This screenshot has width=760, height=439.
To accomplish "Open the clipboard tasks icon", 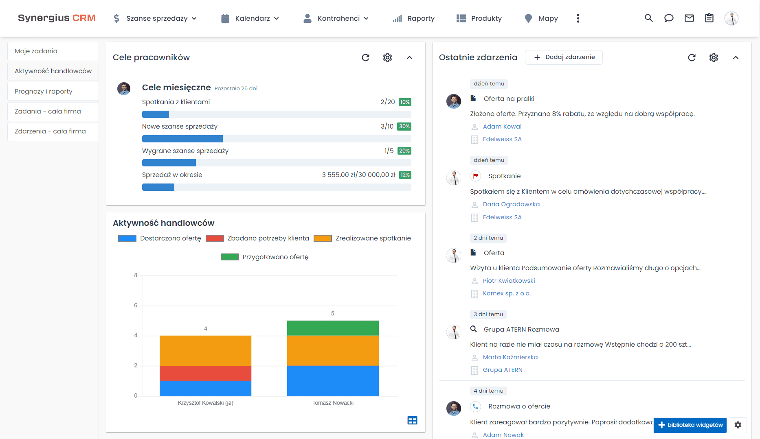I will click(709, 18).
